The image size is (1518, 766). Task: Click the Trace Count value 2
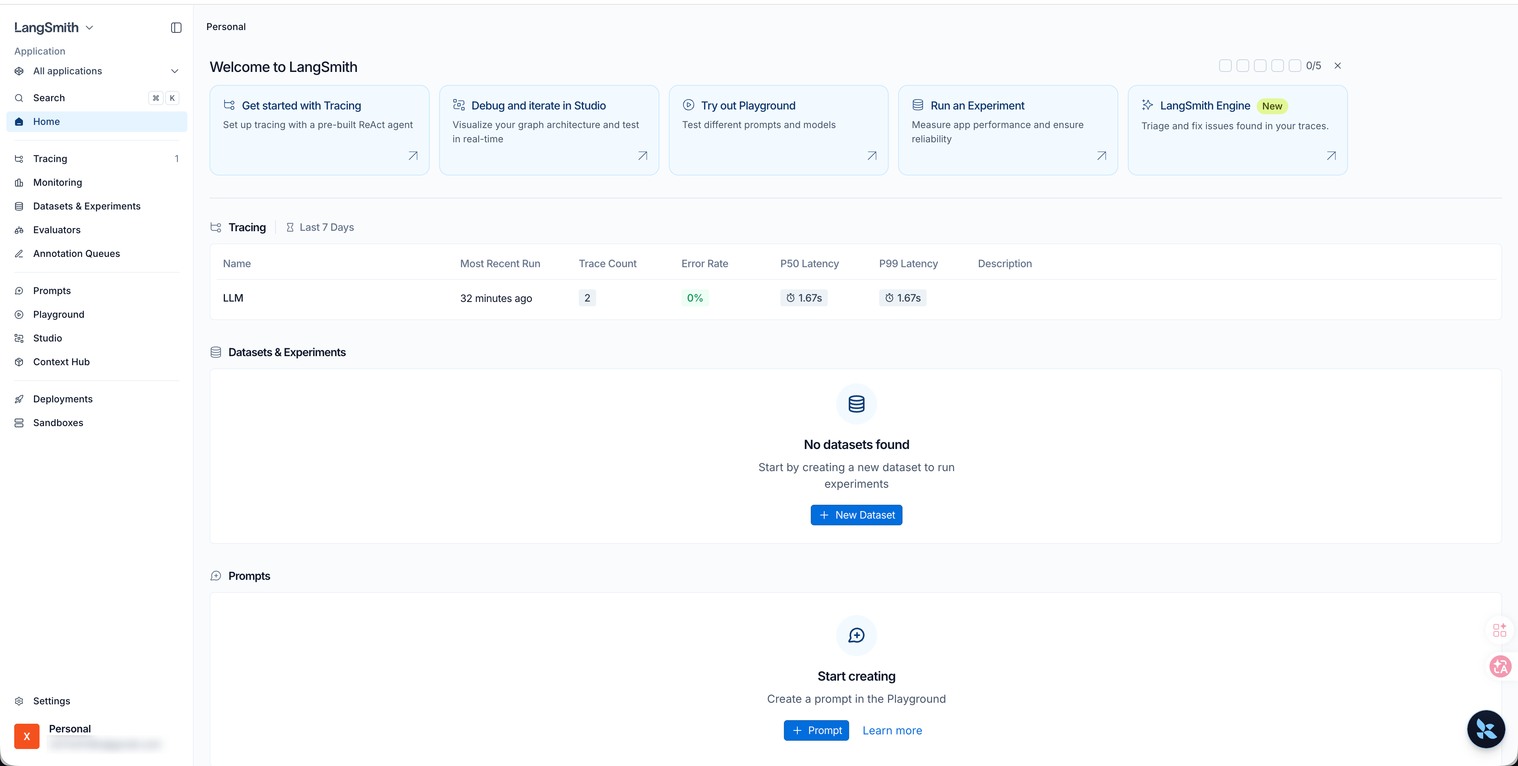coord(587,298)
